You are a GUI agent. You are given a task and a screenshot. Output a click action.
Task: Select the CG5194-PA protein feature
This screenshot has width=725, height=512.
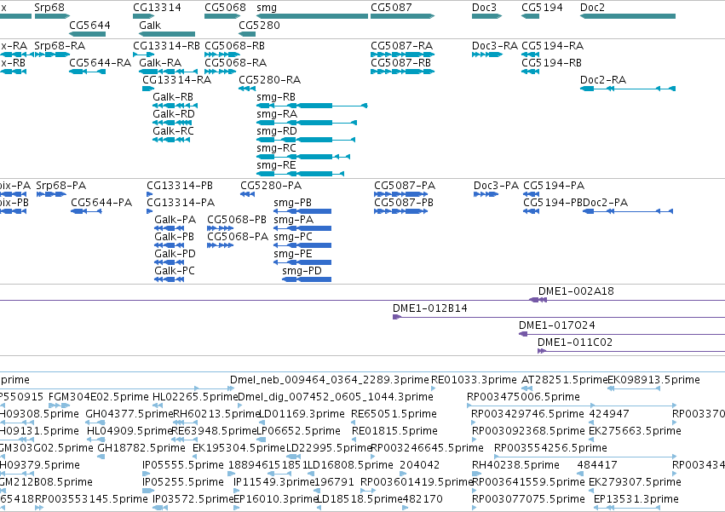pyautogui.click(x=532, y=194)
